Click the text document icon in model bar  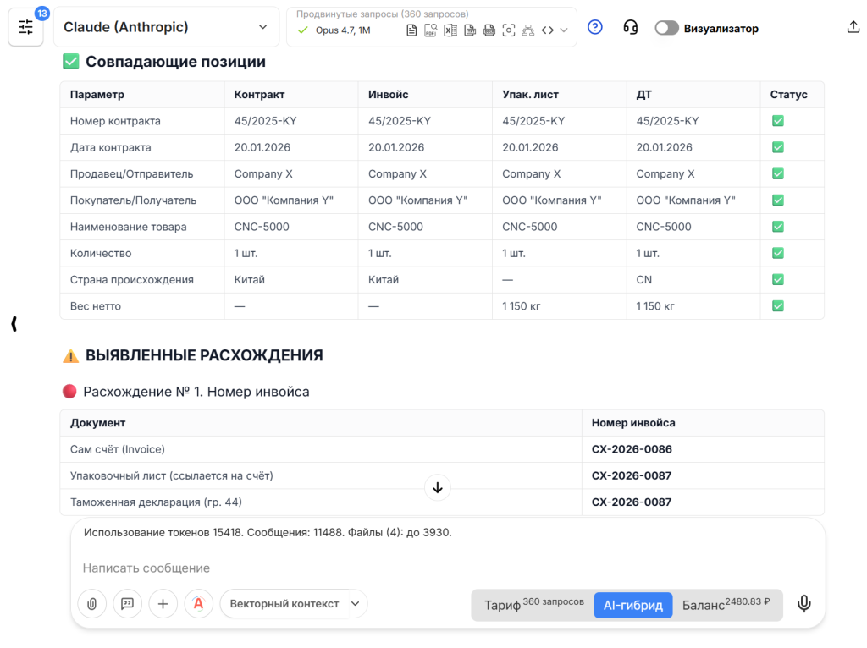tap(411, 30)
